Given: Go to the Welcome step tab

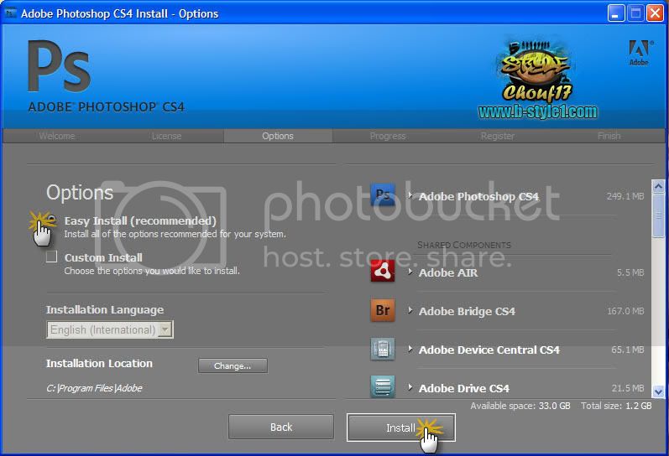Looking at the screenshot, I should pos(57,136).
